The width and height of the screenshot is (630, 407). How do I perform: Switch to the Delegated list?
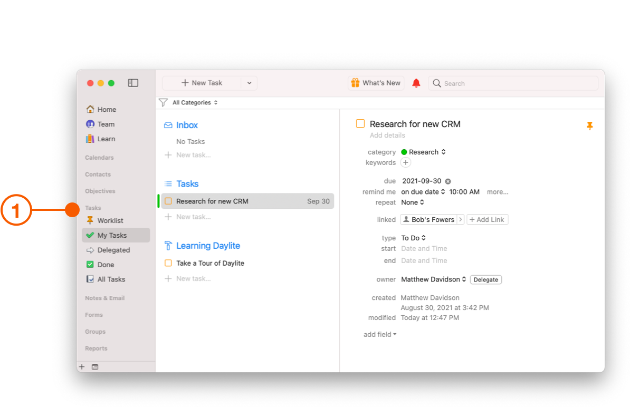click(111, 250)
